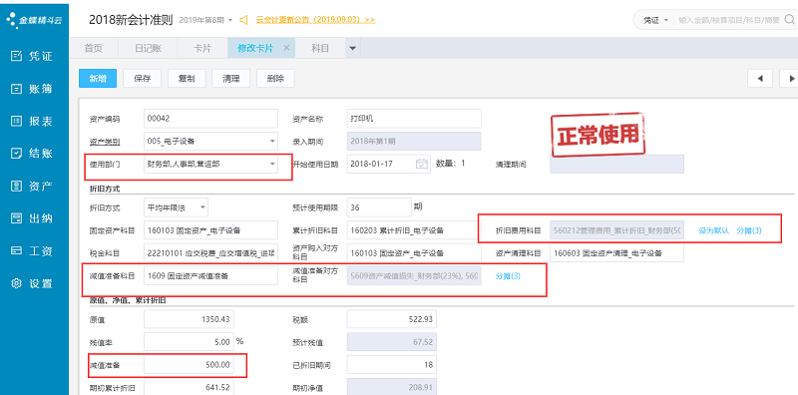Switch to the 日记账 tab
The image size is (798, 395).
[x=148, y=48]
